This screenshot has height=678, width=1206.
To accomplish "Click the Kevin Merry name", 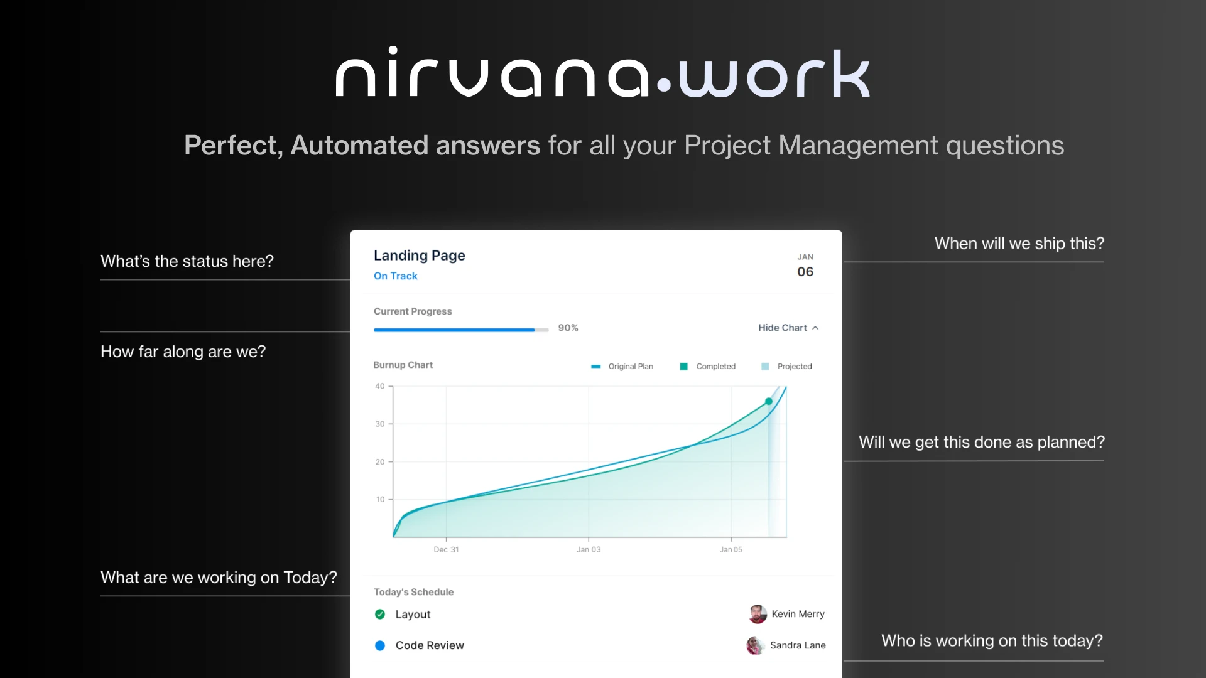I will pyautogui.click(x=798, y=614).
